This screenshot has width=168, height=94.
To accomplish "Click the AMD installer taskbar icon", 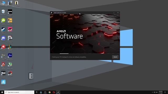I will [x=58, y=92].
